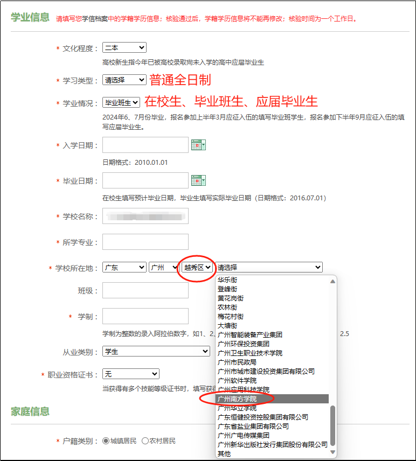Choose 广州软件学院 from the list
The height and width of the screenshot is (461, 416).
(x=237, y=381)
